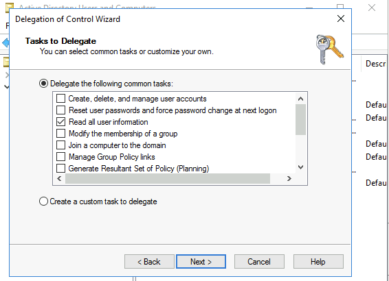Click the blue back arrow behind the wizard

(5, 42)
